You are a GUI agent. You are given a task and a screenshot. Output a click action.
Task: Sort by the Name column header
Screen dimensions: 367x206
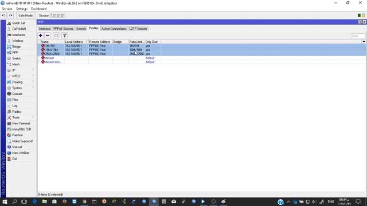click(x=52, y=42)
